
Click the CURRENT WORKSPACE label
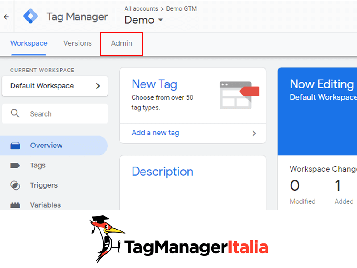(42, 70)
